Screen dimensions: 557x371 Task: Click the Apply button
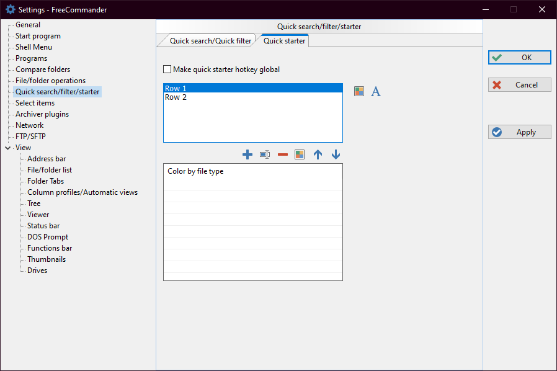click(x=519, y=132)
